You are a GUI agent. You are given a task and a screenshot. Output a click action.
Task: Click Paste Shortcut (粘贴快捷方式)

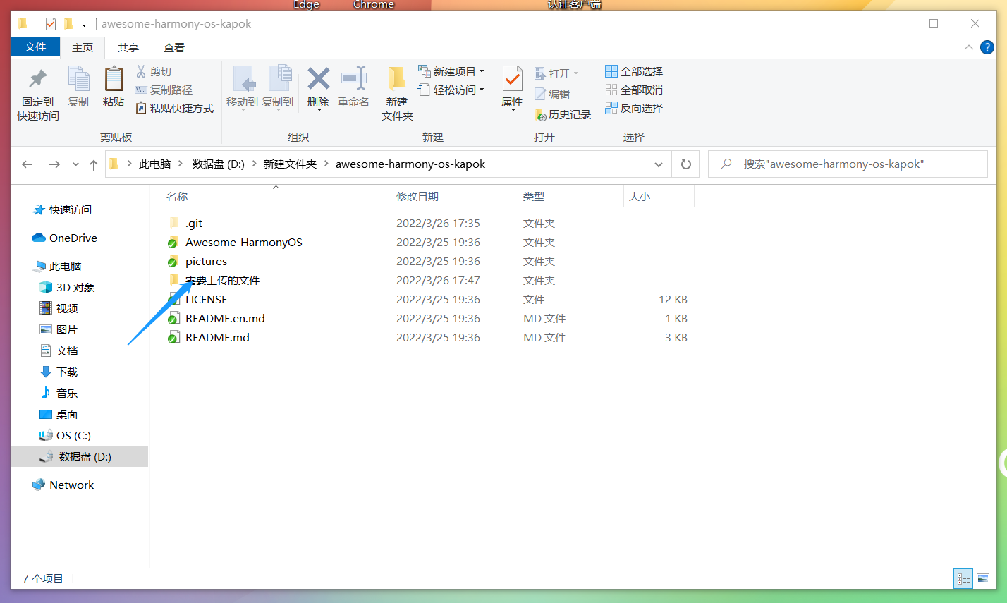tap(175, 108)
